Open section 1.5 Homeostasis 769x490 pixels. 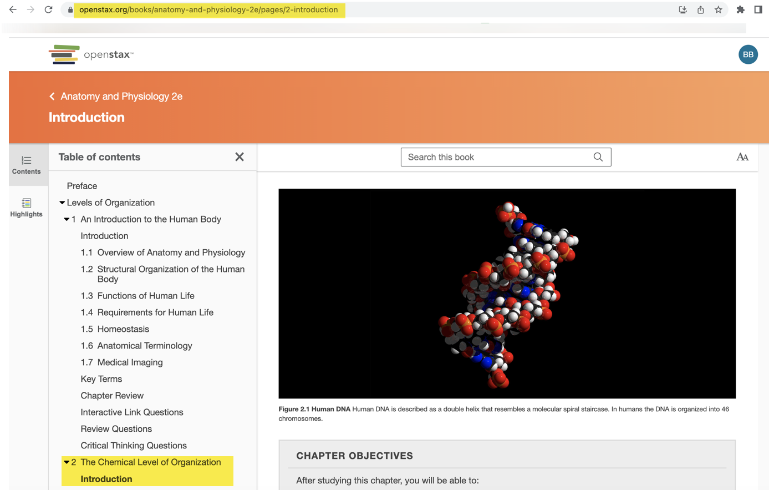tap(115, 329)
